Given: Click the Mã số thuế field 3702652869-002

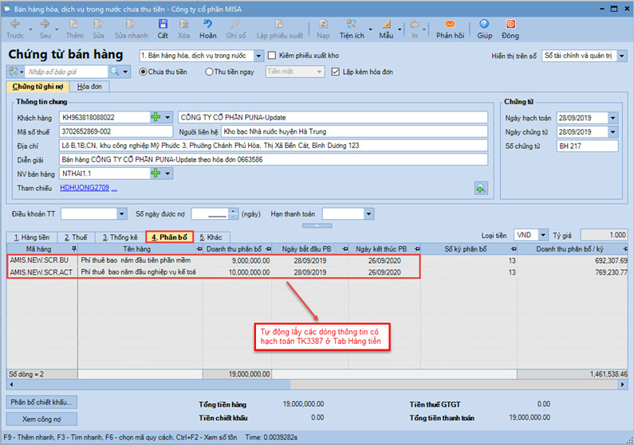Looking at the screenshot, I should coord(116,131).
